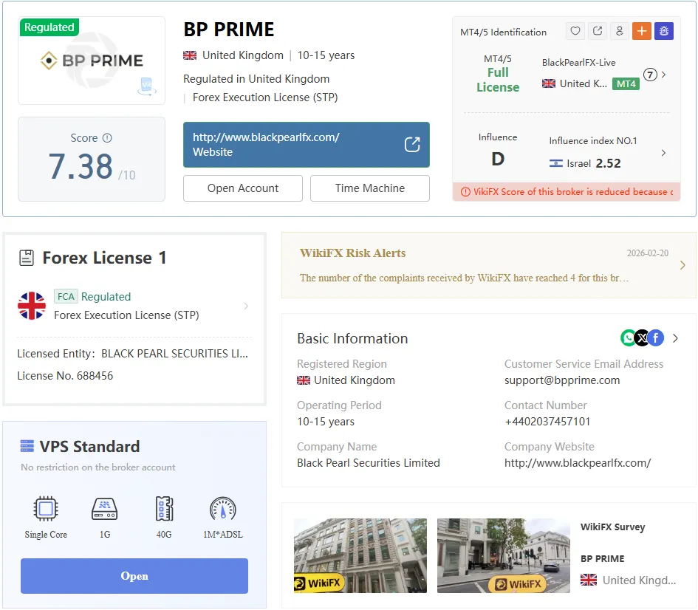
Task: Open the Company Website link in Basic Information
Action: [x=578, y=463]
